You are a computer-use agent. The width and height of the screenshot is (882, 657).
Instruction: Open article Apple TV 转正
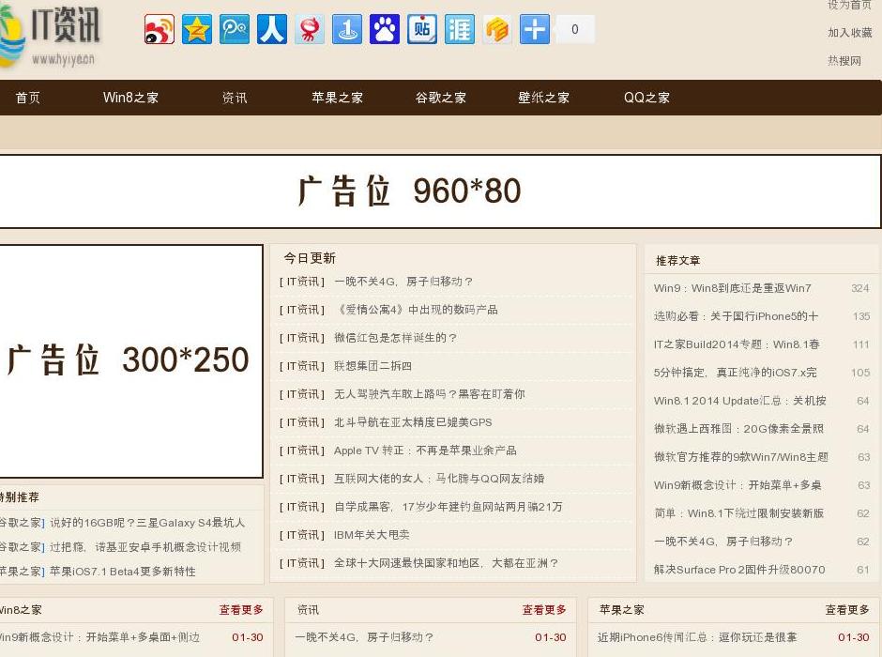(425, 451)
